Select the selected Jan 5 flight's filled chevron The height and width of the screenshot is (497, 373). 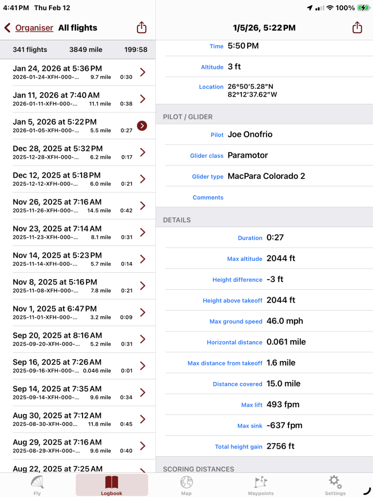click(142, 126)
